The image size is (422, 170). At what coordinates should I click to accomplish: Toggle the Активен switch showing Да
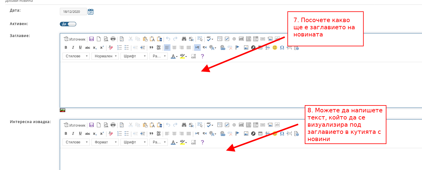[68, 24]
